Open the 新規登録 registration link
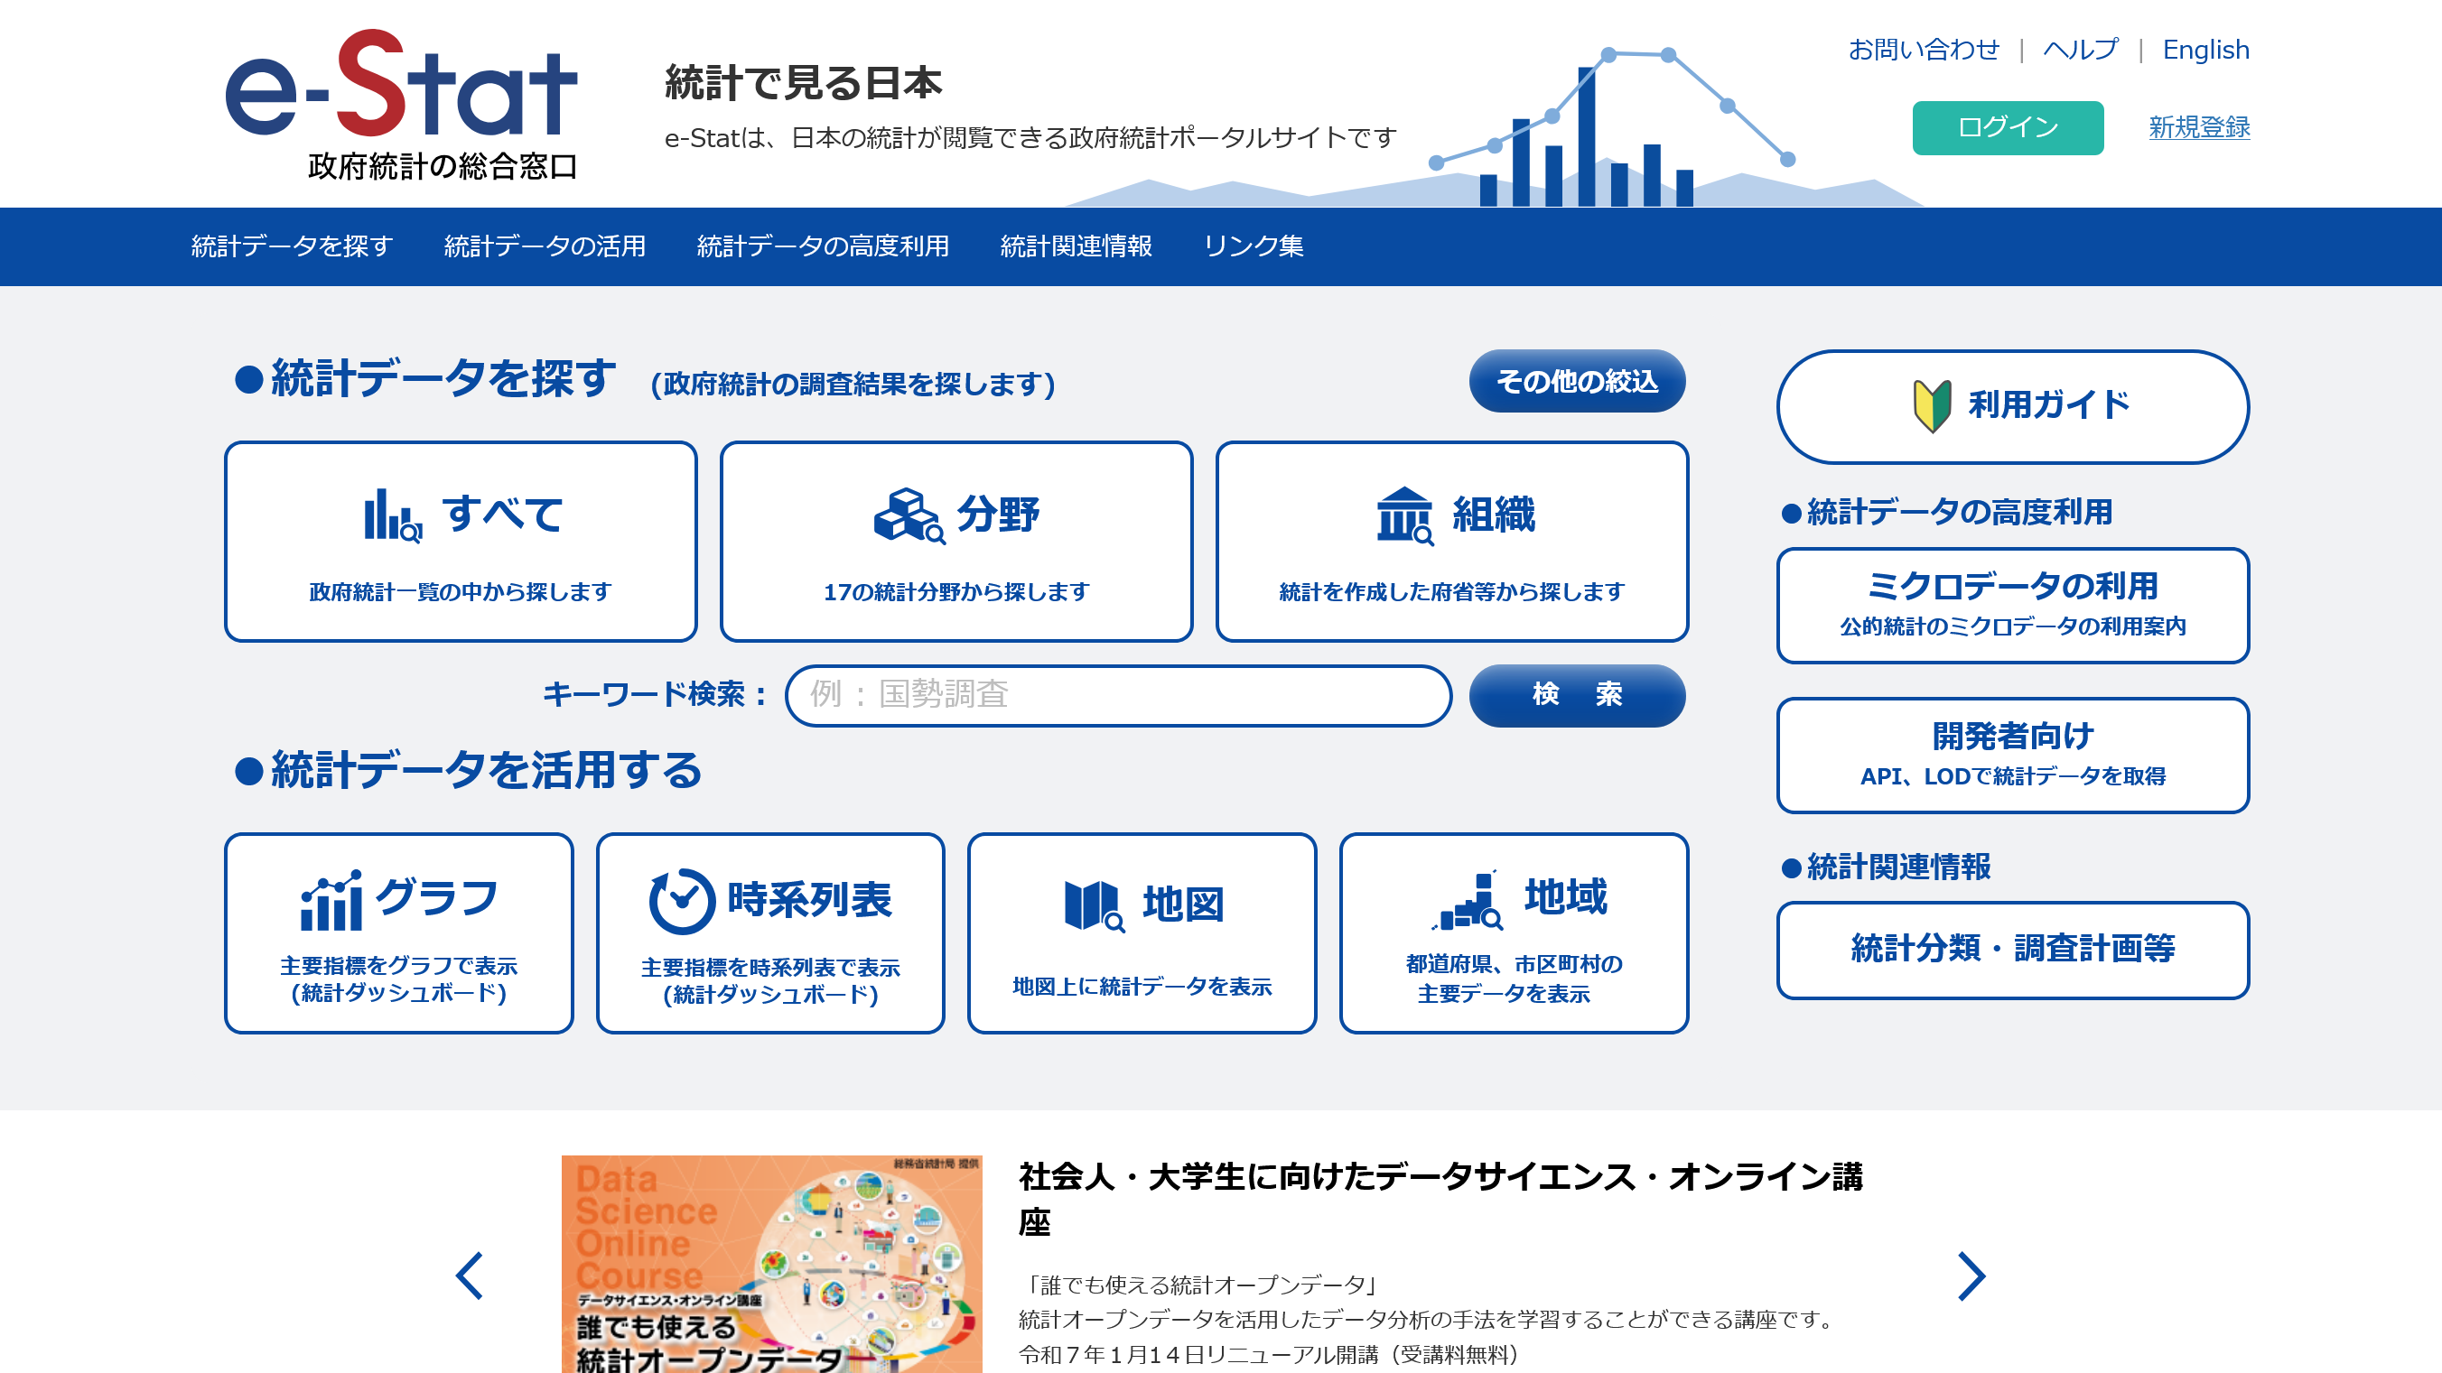 click(x=2198, y=127)
